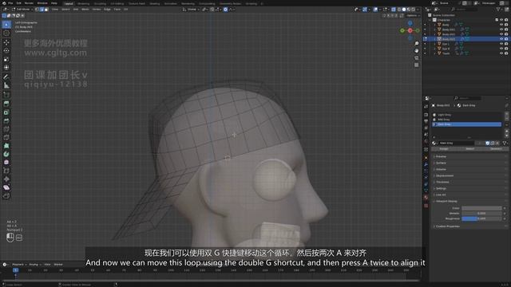Image resolution: width=511 pixels, height=287 pixels.
Task: Open the Render menu
Action: click(x=29, y=3)
